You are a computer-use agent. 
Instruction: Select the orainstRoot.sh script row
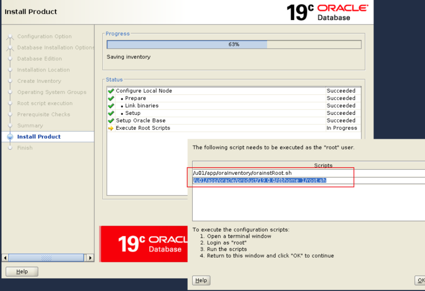(309, 173)
